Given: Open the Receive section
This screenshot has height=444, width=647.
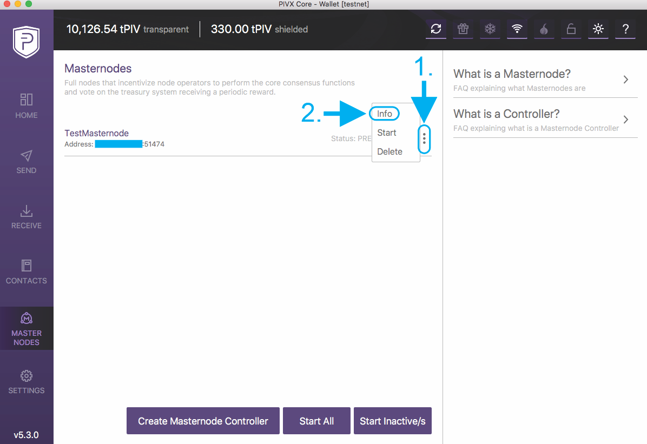Looking at the screenshot, I should [27, 217].
